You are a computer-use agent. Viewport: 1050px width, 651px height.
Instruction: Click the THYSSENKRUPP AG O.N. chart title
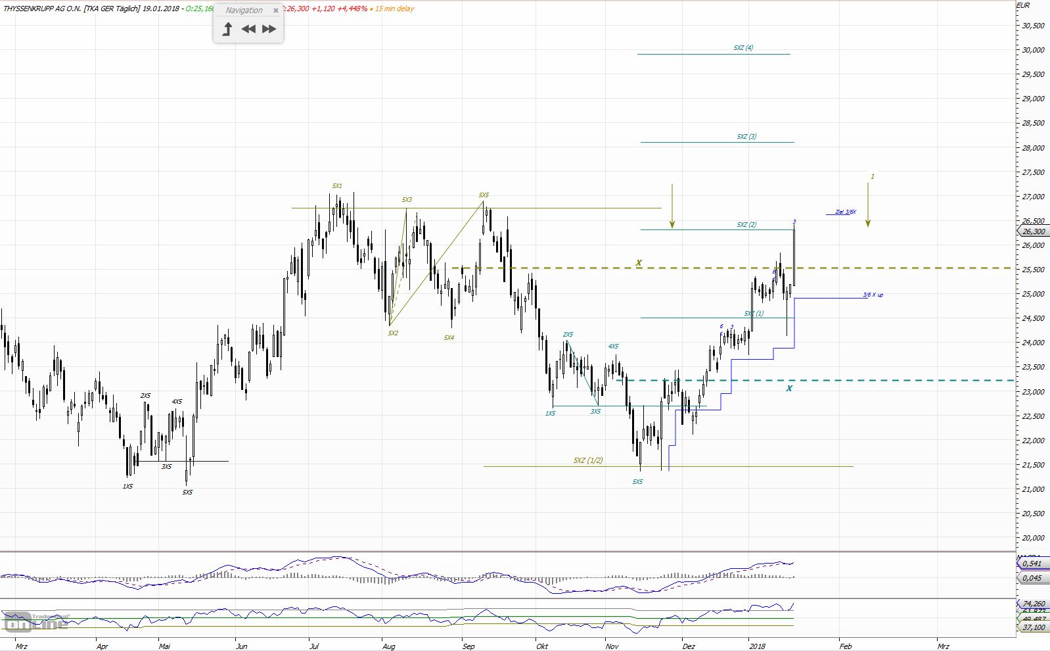[x=42, y=9]
